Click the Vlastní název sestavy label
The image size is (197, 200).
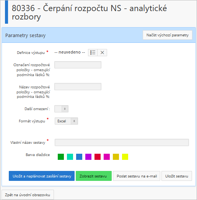coord(28,143)
